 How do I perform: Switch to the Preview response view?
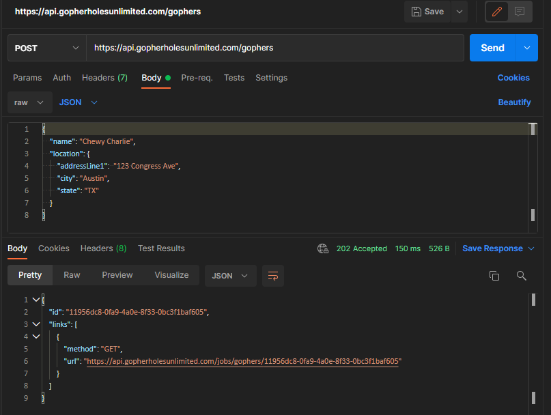(117, 275)
